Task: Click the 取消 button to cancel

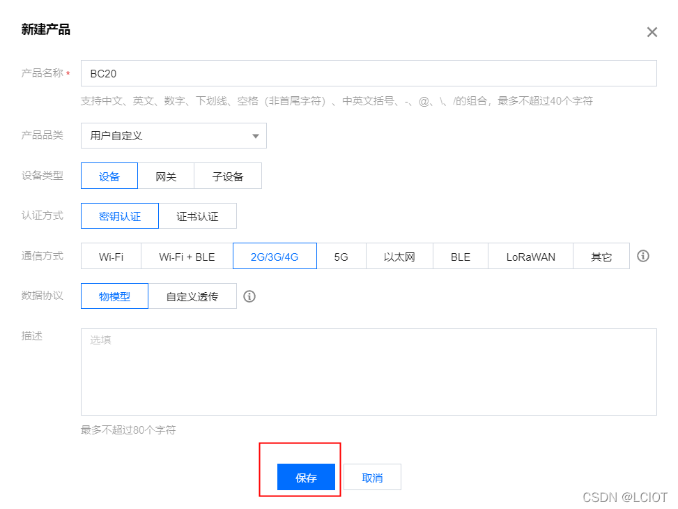Action: (x=371, y=477)
